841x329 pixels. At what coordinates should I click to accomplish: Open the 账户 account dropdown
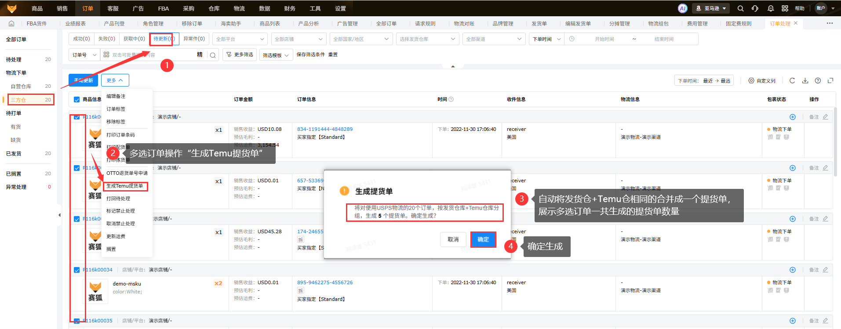(x=825, y=8)
